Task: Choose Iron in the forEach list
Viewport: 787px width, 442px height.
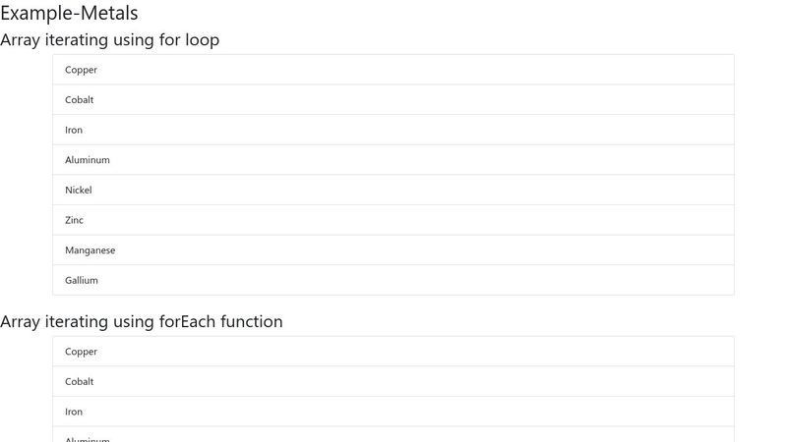Action: coord(74,412)
